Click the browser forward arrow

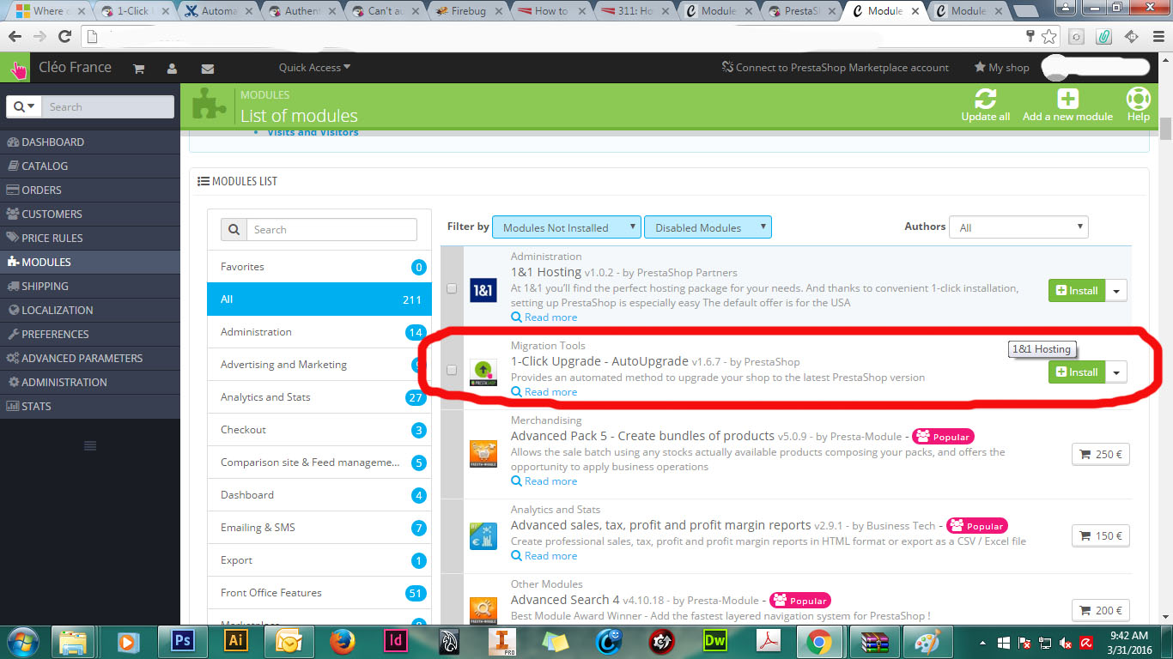point(40,37)
